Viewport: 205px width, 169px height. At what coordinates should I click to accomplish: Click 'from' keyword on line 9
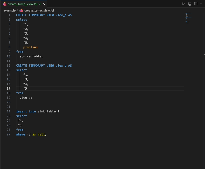[20, 52]
